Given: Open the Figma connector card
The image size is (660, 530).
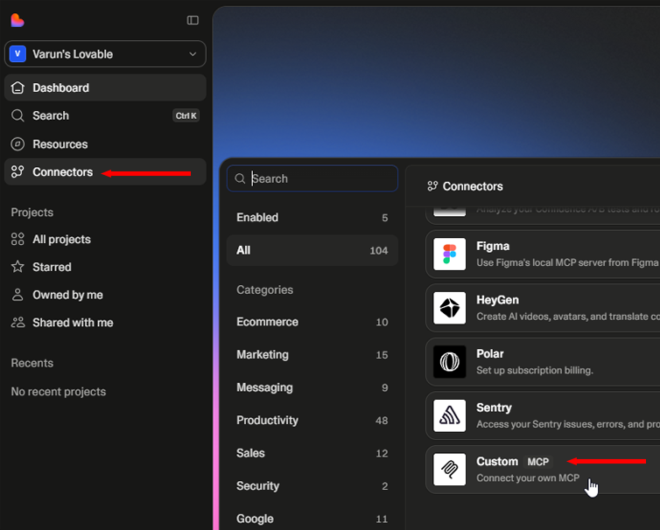Looking at the screenshot, I should [x=543, y=254].
